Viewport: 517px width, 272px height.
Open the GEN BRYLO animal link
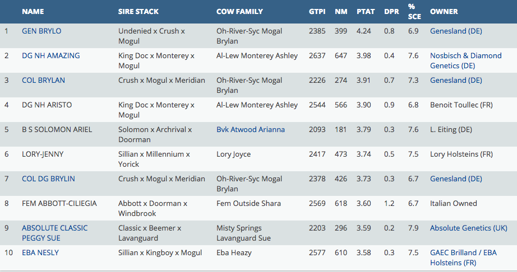(x=41, y=31)
